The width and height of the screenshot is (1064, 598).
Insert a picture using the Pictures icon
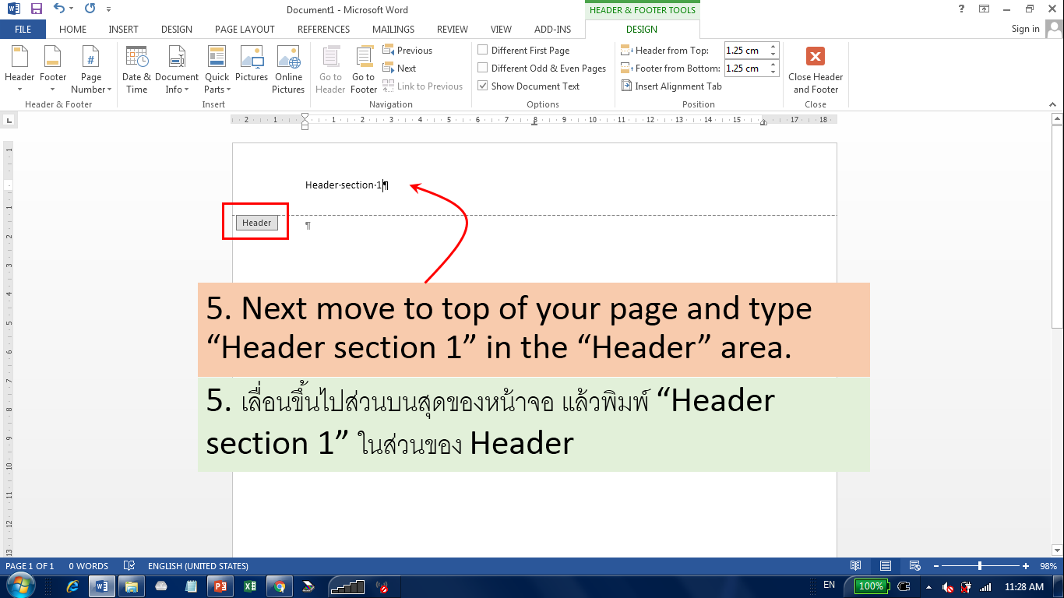(251, 69)
